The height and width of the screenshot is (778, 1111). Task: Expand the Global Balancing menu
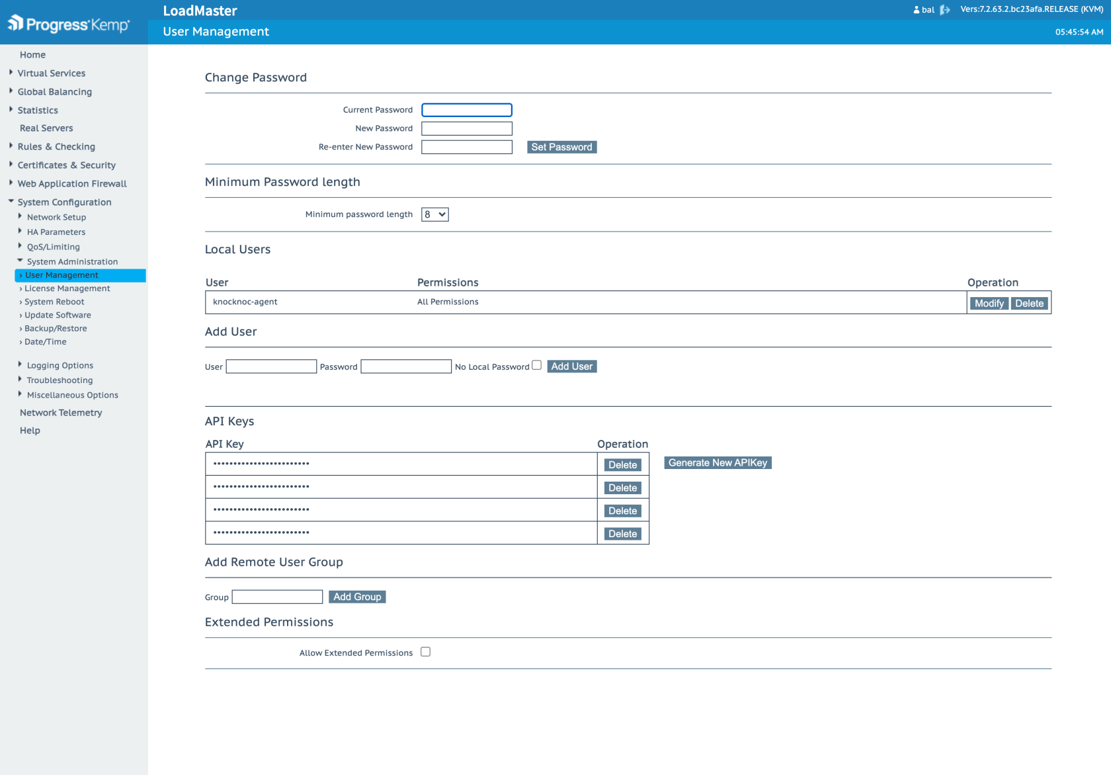tap(54, 92)
